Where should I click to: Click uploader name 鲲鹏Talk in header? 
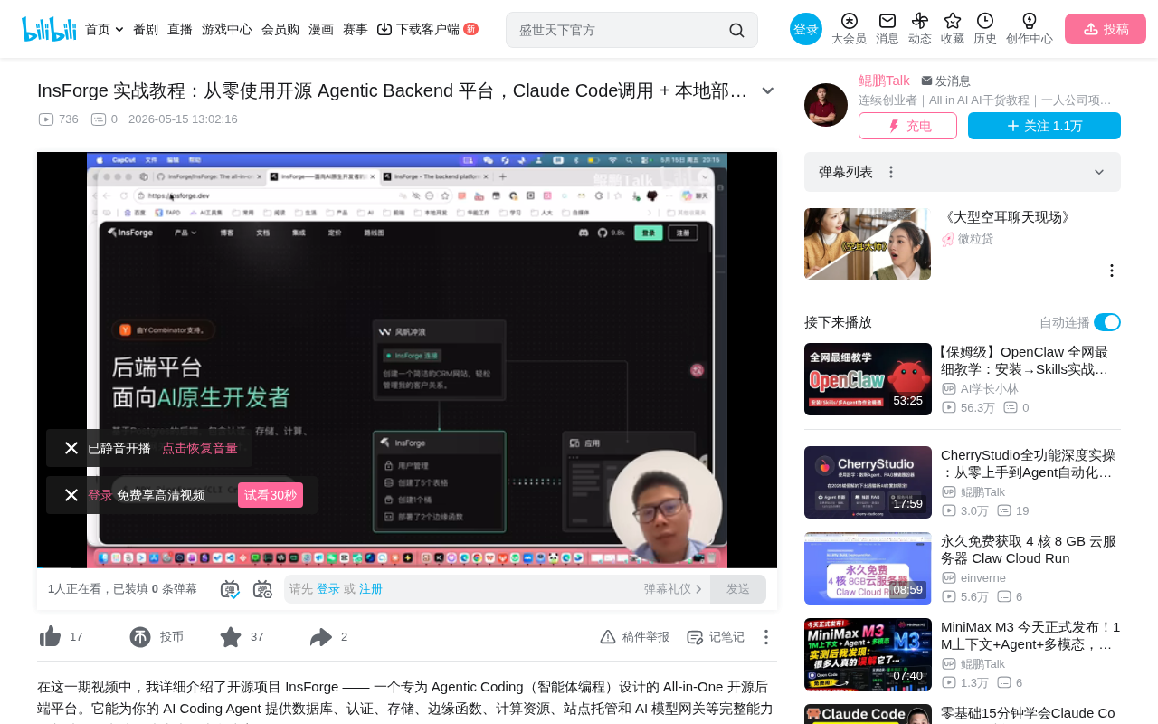point(884,81)
